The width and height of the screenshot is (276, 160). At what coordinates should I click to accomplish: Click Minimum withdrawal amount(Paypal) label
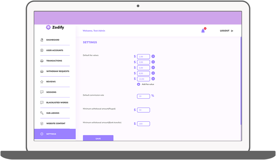pyautogui.click(x=99, y=109)
